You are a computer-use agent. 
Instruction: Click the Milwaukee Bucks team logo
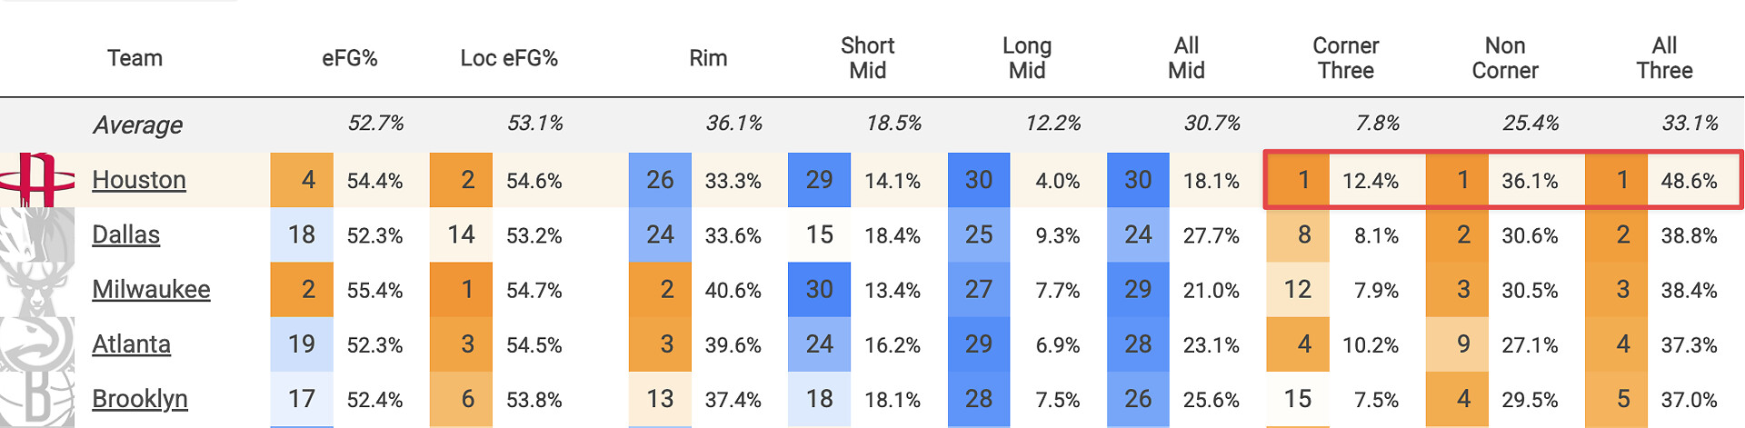click(36, 289)
